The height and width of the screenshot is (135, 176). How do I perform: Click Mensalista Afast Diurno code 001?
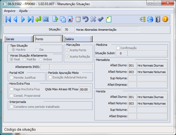point(132,65)
